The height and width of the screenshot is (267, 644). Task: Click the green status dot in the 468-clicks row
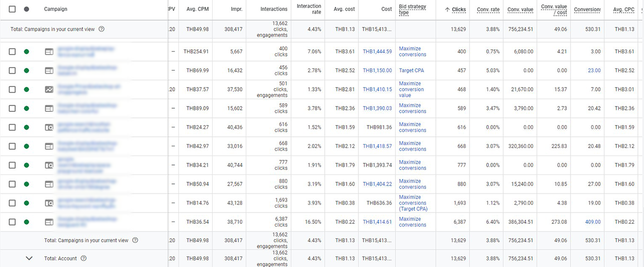click(27, 90)
